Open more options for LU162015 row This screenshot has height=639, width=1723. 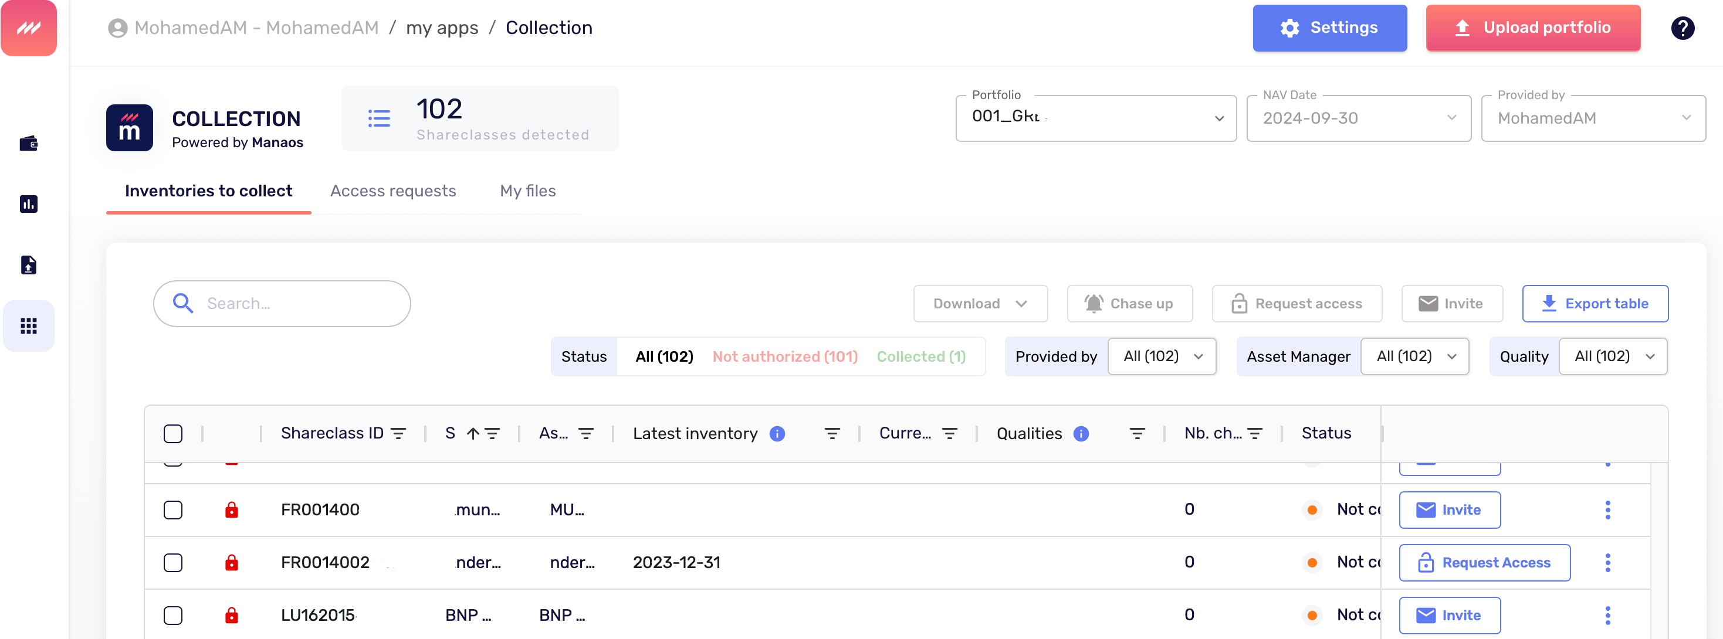point(1608,616)
